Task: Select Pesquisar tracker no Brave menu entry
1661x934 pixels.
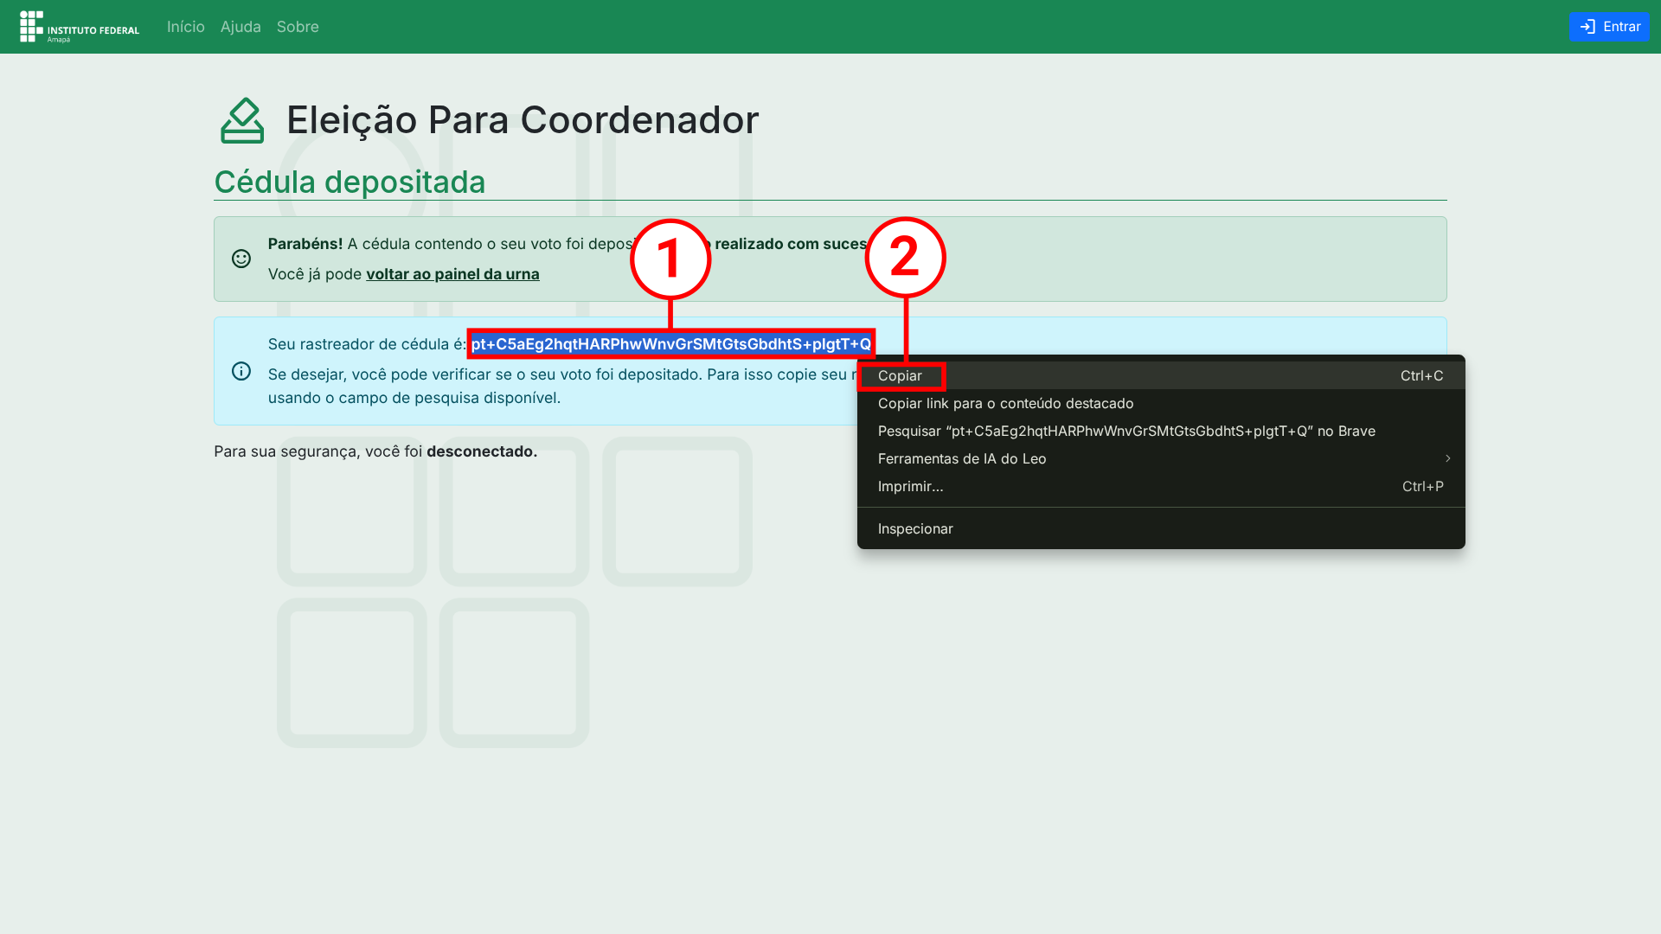Action: pyautogui.click(x=1126, y=432)
